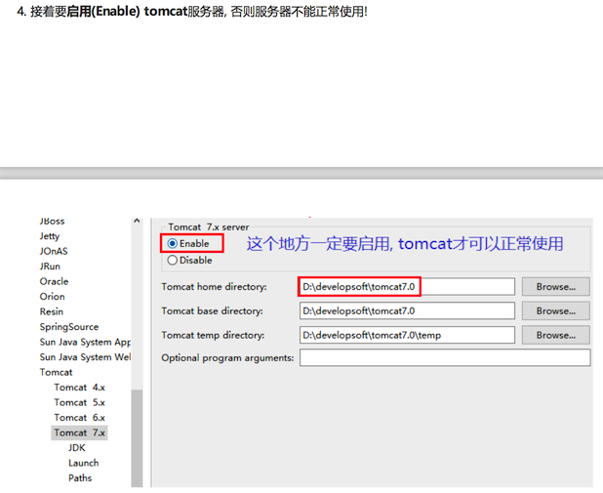Select Orion in the server tree
This screenshot has width=603, height=493.
click(x=53, y=297)
